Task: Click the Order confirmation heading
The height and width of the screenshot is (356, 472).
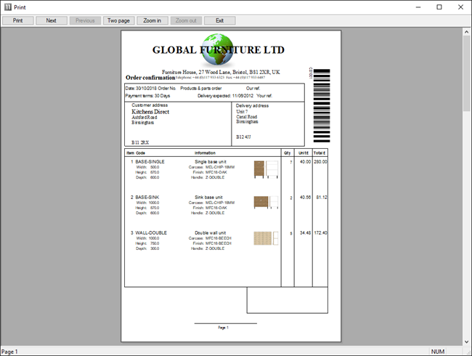Action: pyautogui.click(x=150, y=77)
